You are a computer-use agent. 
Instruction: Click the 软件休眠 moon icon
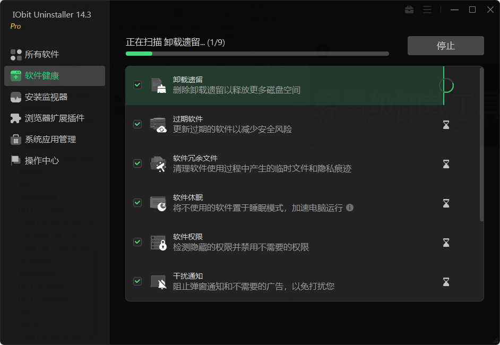(x=159, y=203)
